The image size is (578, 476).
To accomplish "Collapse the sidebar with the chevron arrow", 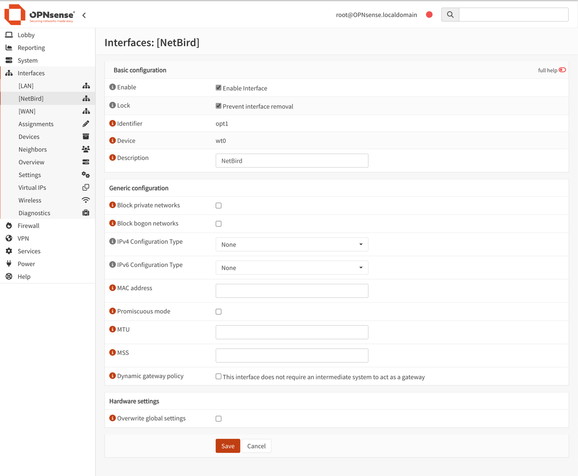I will pos(84,15).
